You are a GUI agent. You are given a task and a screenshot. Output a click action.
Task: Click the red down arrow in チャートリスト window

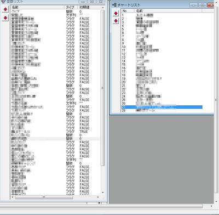pyautogui.click(x=116, y=21)
